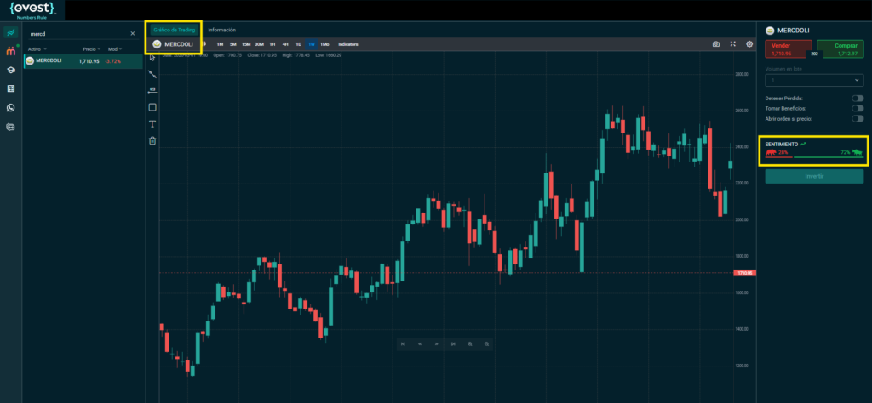The image size is (872, 403).
Task: Toggle Abrir orden si precio
Action: coord(857,119)
